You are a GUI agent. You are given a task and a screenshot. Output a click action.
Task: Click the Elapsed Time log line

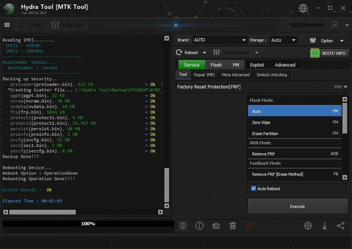[32, 201]
